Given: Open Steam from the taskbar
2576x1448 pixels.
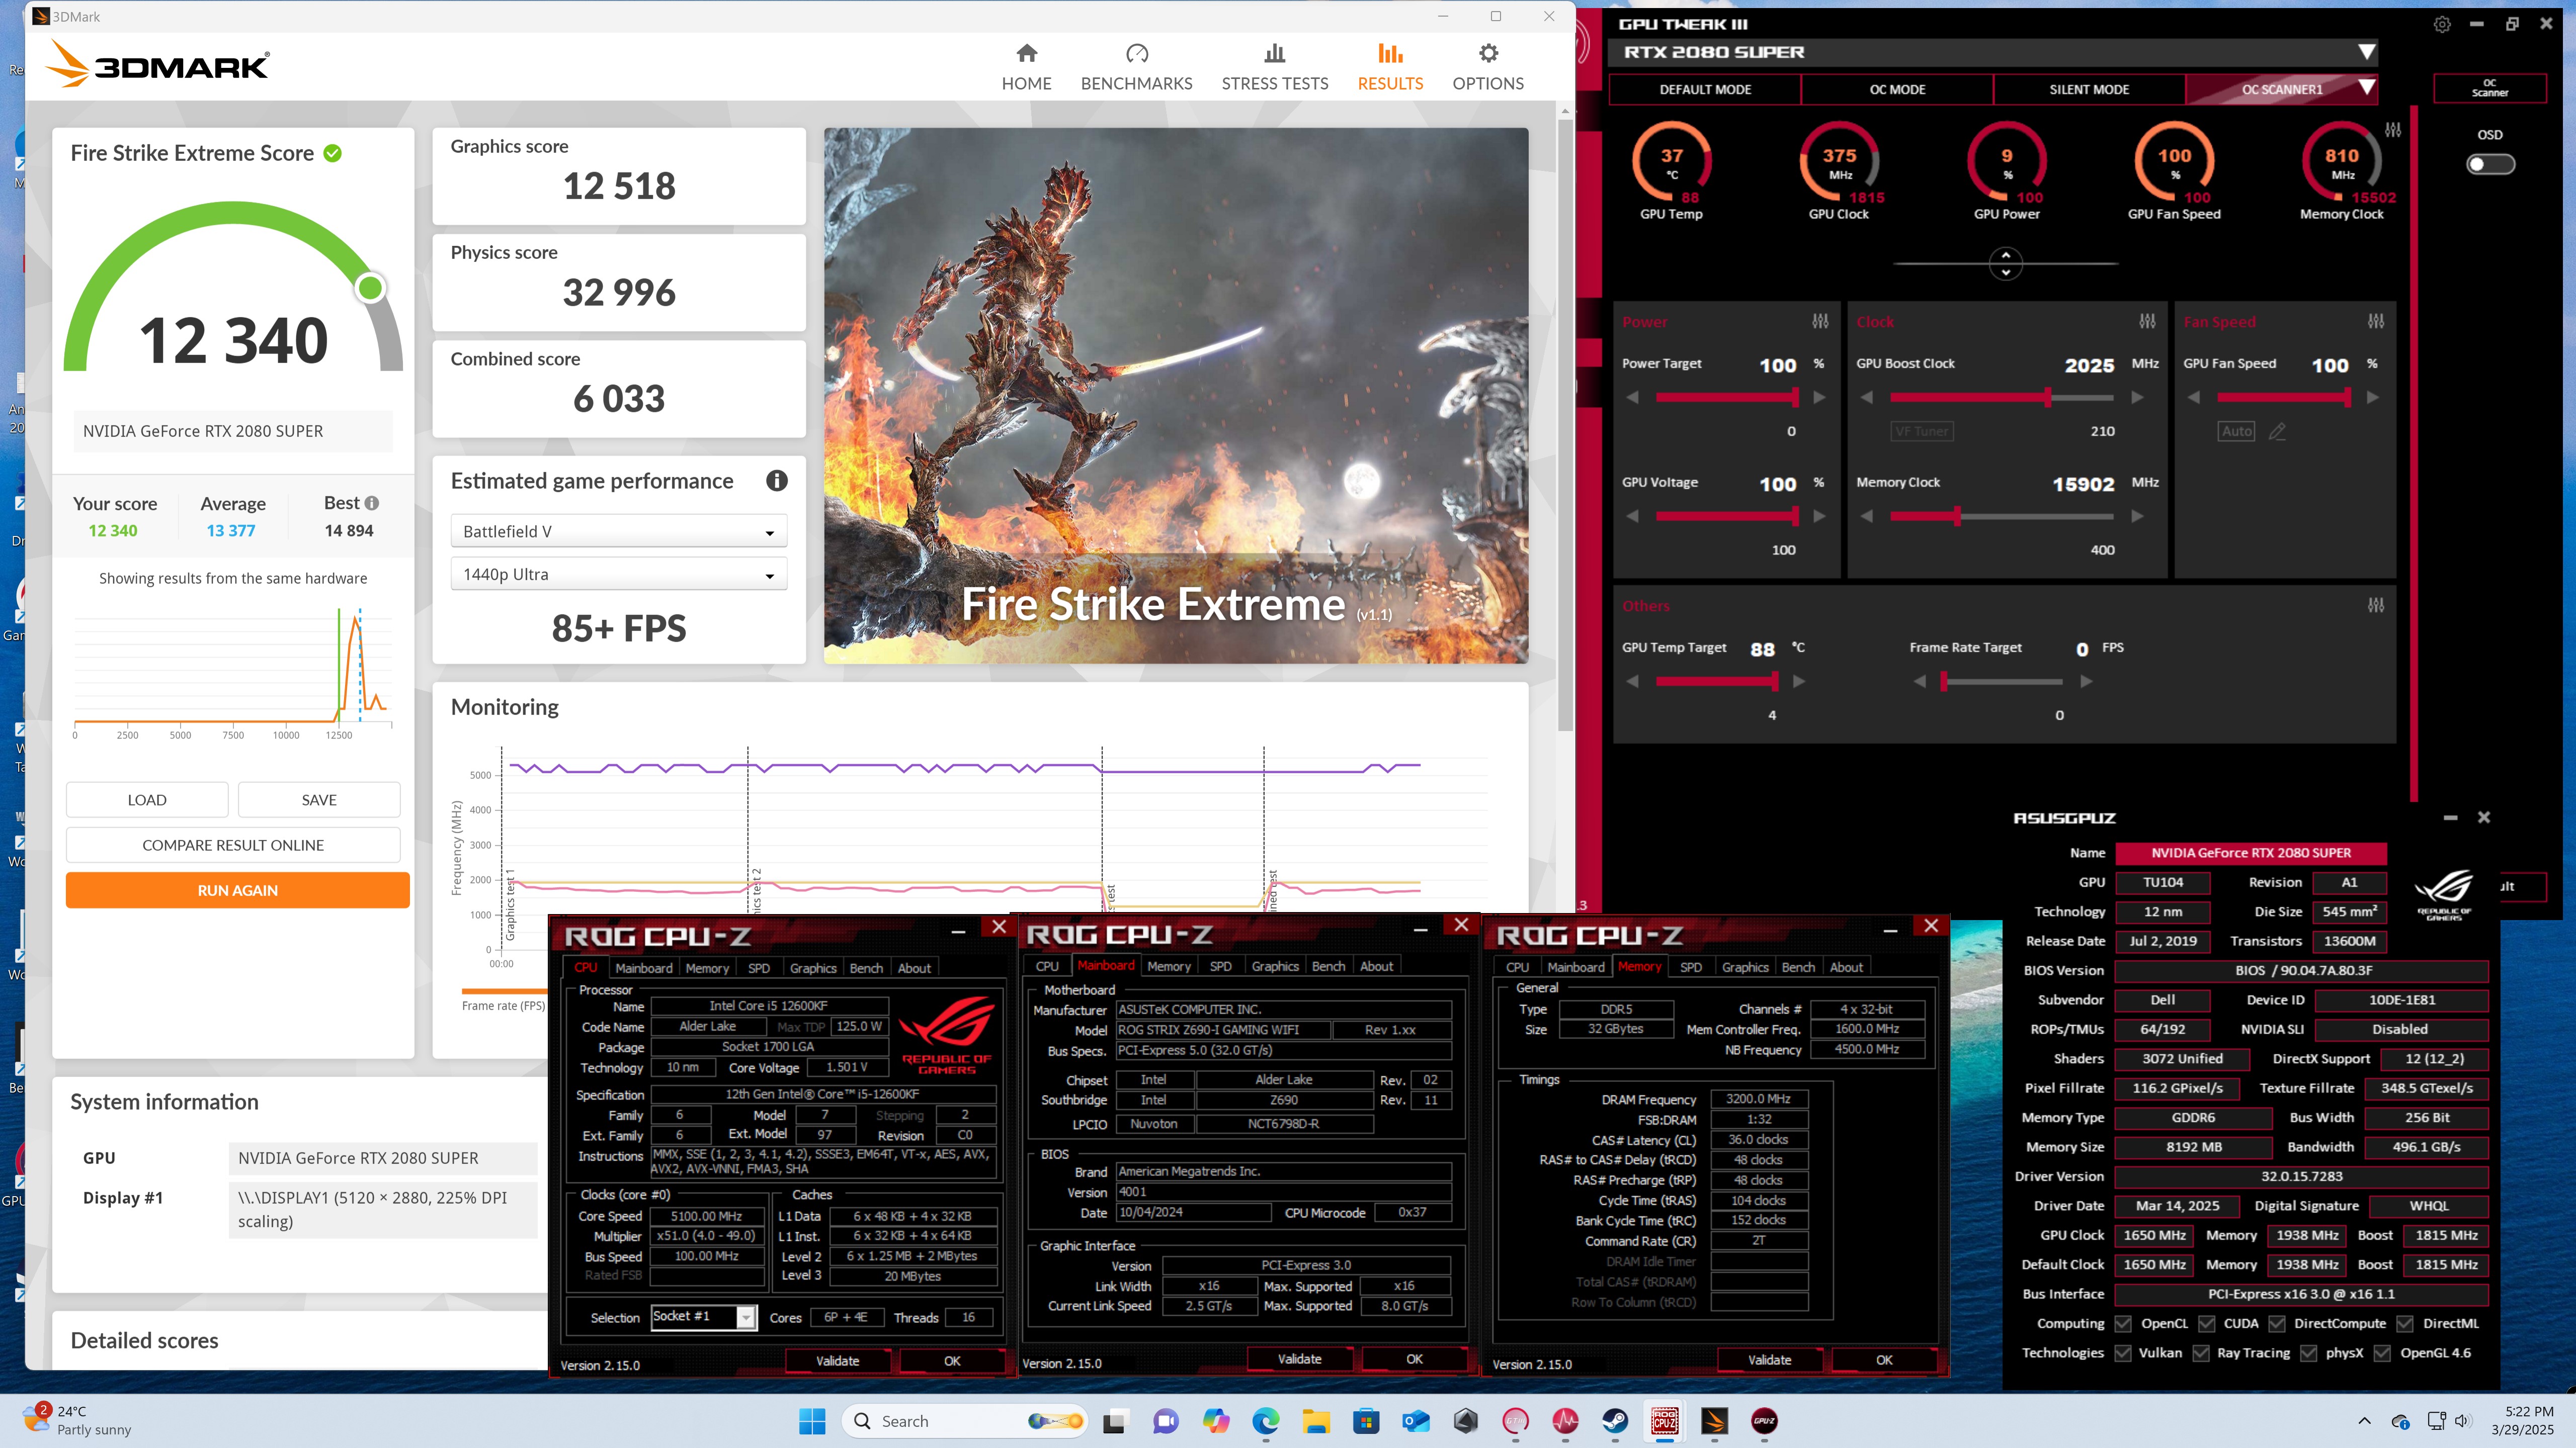Looking at the screenshot, I should coord(1615,1421).
